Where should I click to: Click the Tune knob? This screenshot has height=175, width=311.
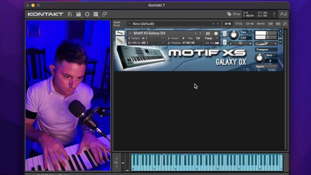coord(234,35)
